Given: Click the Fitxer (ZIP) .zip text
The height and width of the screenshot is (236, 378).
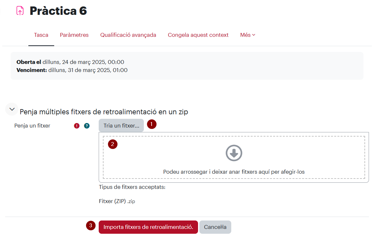Looking at the screenshot, I should [x=117, y=201].
